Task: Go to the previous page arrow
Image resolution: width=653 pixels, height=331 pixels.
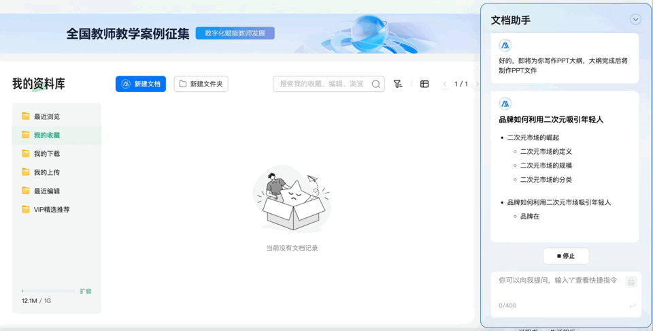Action: (445, 84)
